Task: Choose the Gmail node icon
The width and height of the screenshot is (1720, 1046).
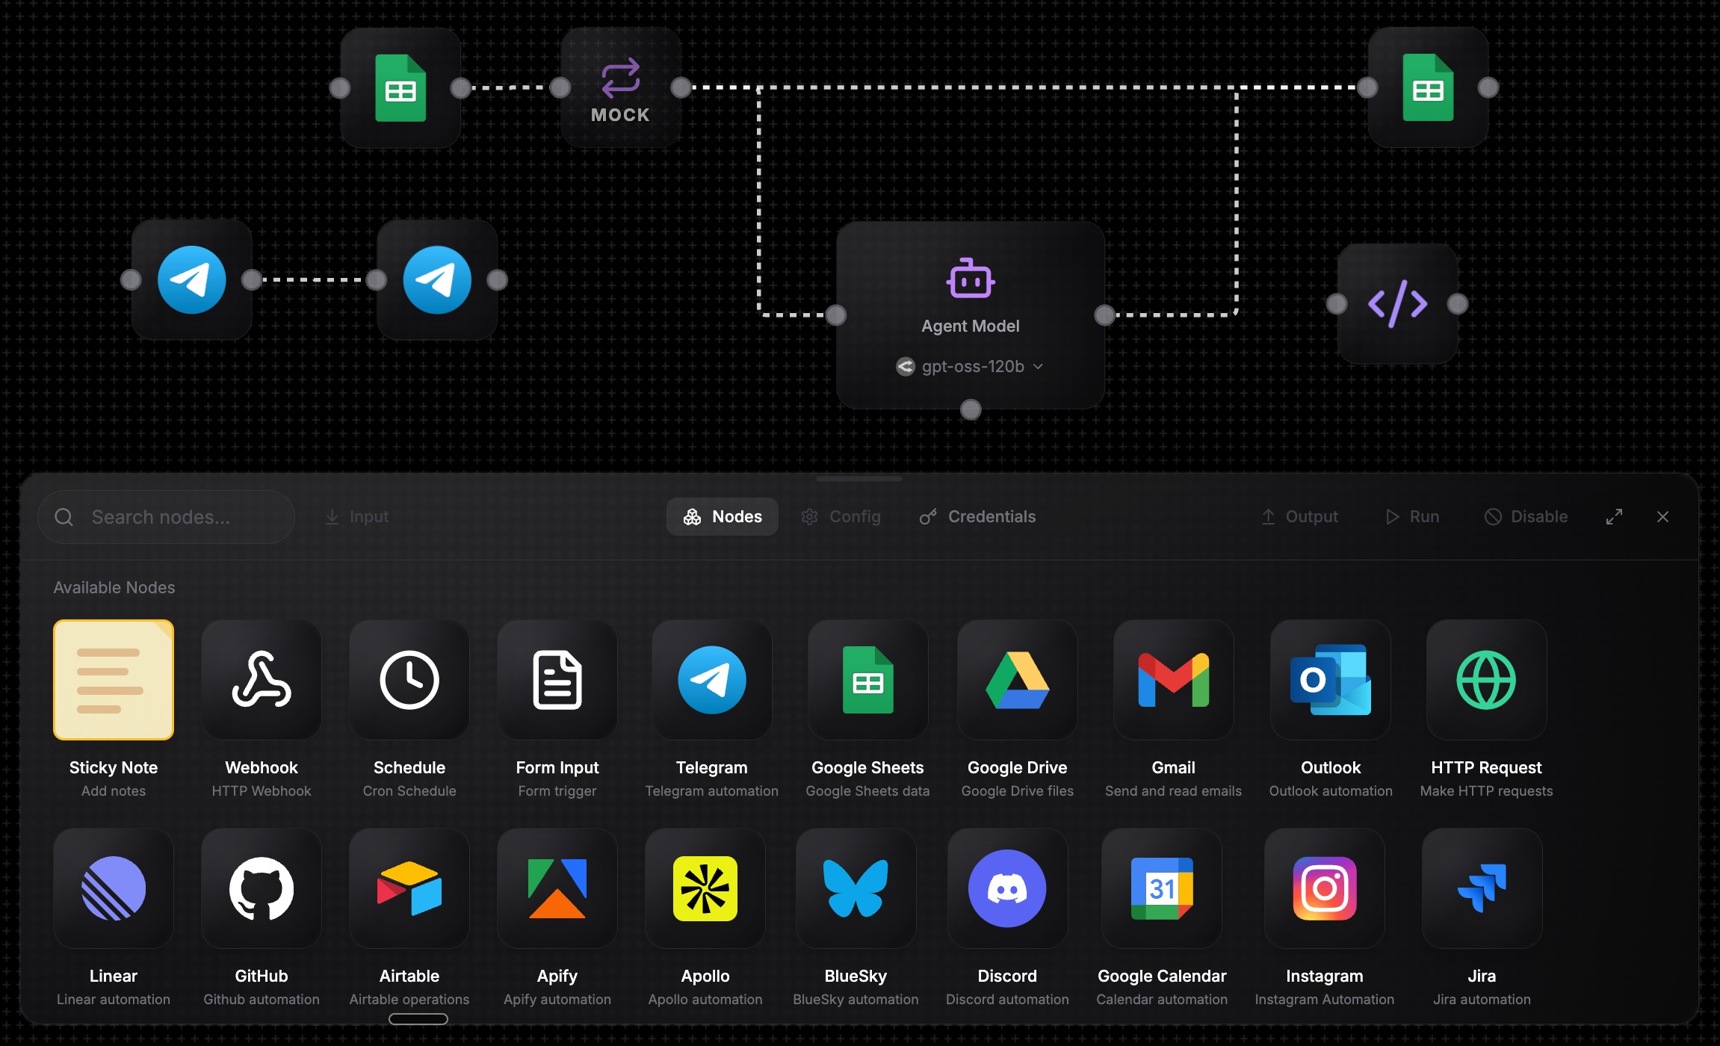Action: [x=1173, y=680]
